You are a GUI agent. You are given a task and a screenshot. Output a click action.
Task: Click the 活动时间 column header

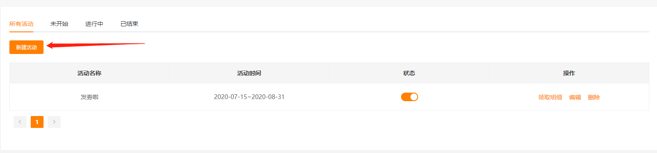point(249,73)
